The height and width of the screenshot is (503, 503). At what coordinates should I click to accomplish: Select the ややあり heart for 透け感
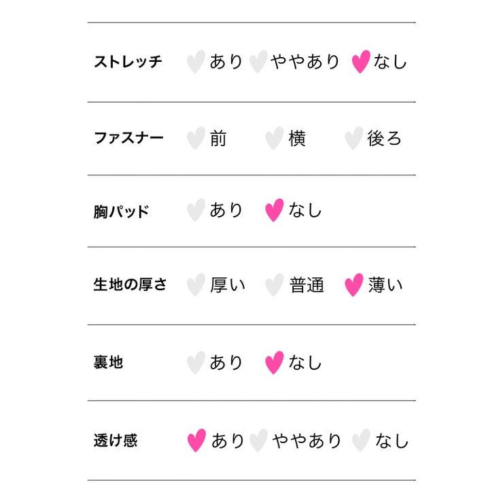[x=258, y=440]
